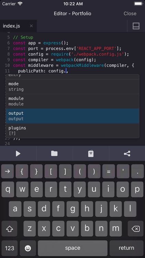Tap the k key

point(116,209)
